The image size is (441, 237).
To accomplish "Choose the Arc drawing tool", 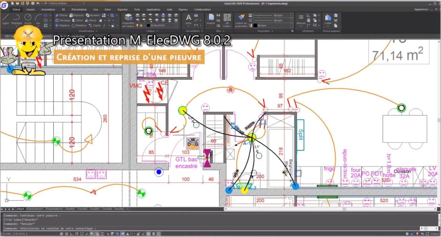I will tap(38, 19).
